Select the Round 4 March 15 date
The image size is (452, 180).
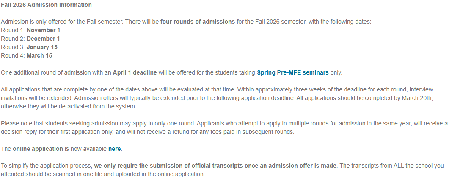(x=39, y=55)
